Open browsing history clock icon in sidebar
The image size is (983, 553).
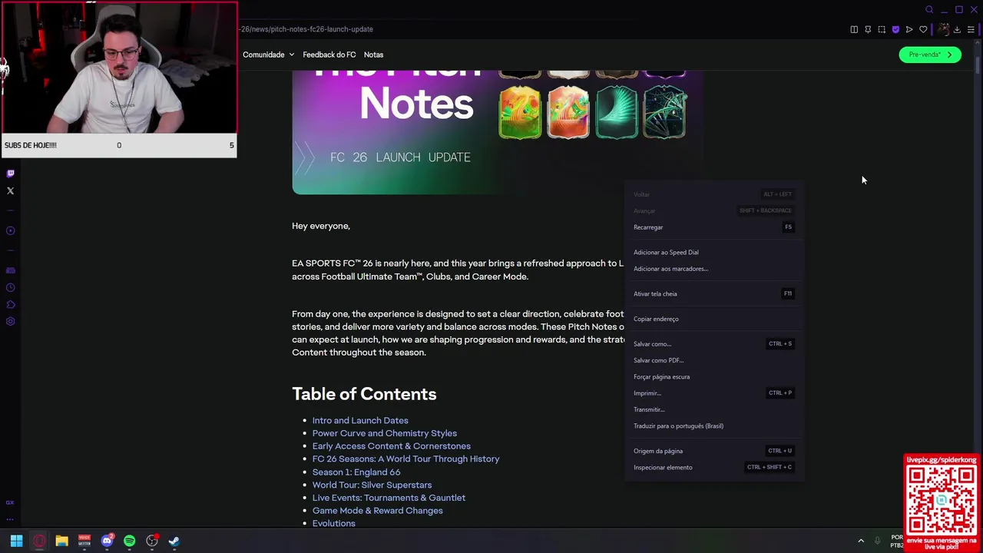point(10,287)
